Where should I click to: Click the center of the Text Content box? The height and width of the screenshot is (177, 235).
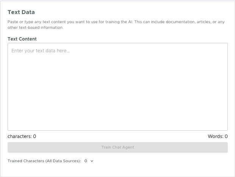[x=117, y=87]
